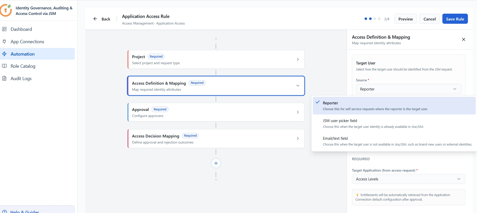The image size is (477, 213).
Task: Go to Automation in the sidebar
Action: pyautogui.click(x=37, y=54)
